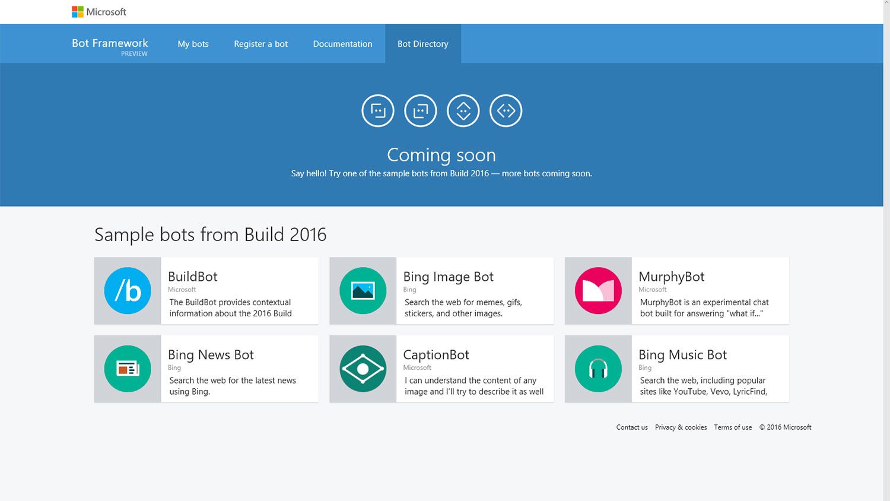Click the Bing Music Bot headphones icon
Viewport: 890px width, 501px height.
(x=598, y=369)
